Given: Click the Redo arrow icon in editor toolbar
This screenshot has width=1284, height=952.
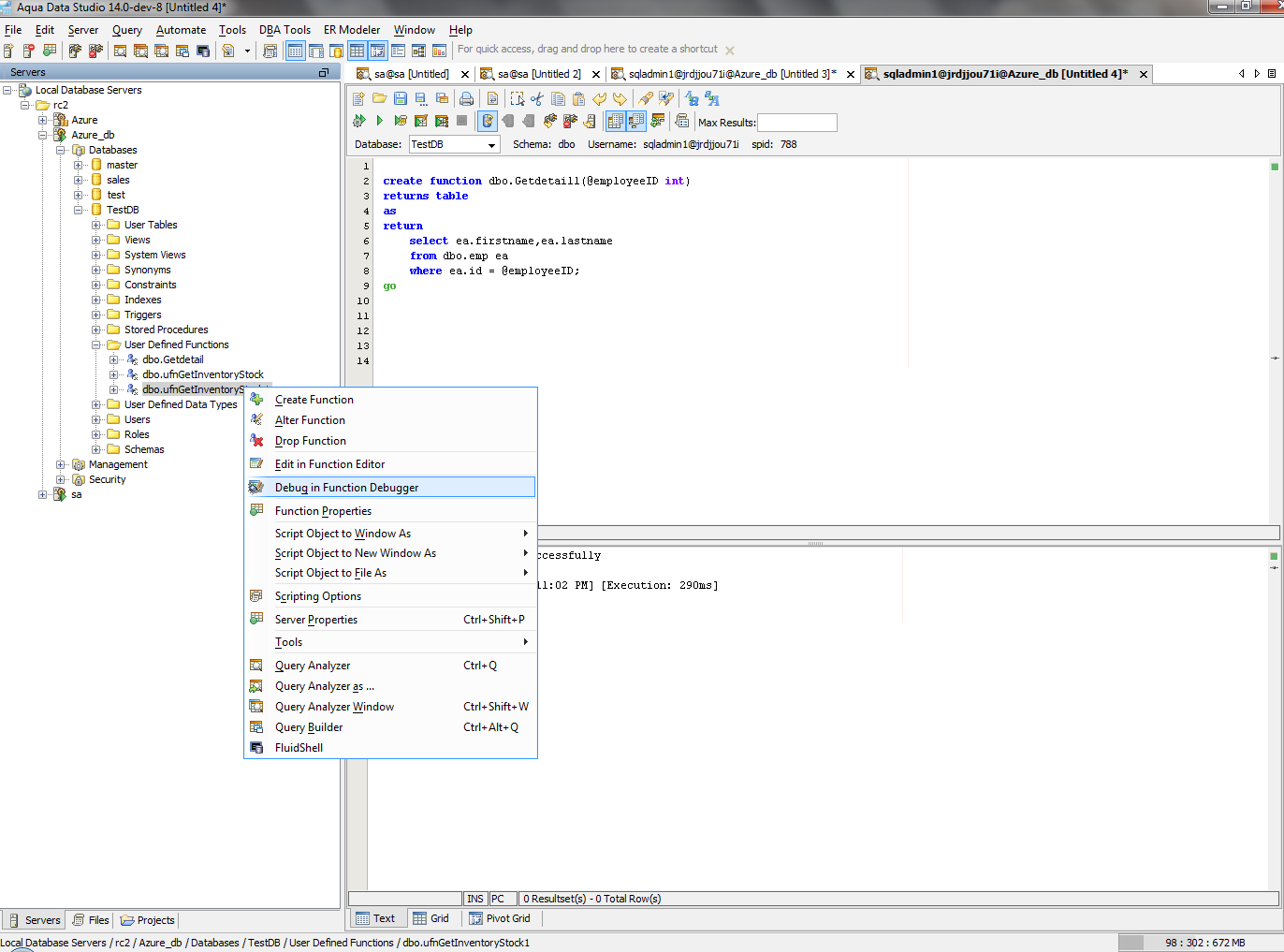Looking at the screenshot, I should point(620,98).
